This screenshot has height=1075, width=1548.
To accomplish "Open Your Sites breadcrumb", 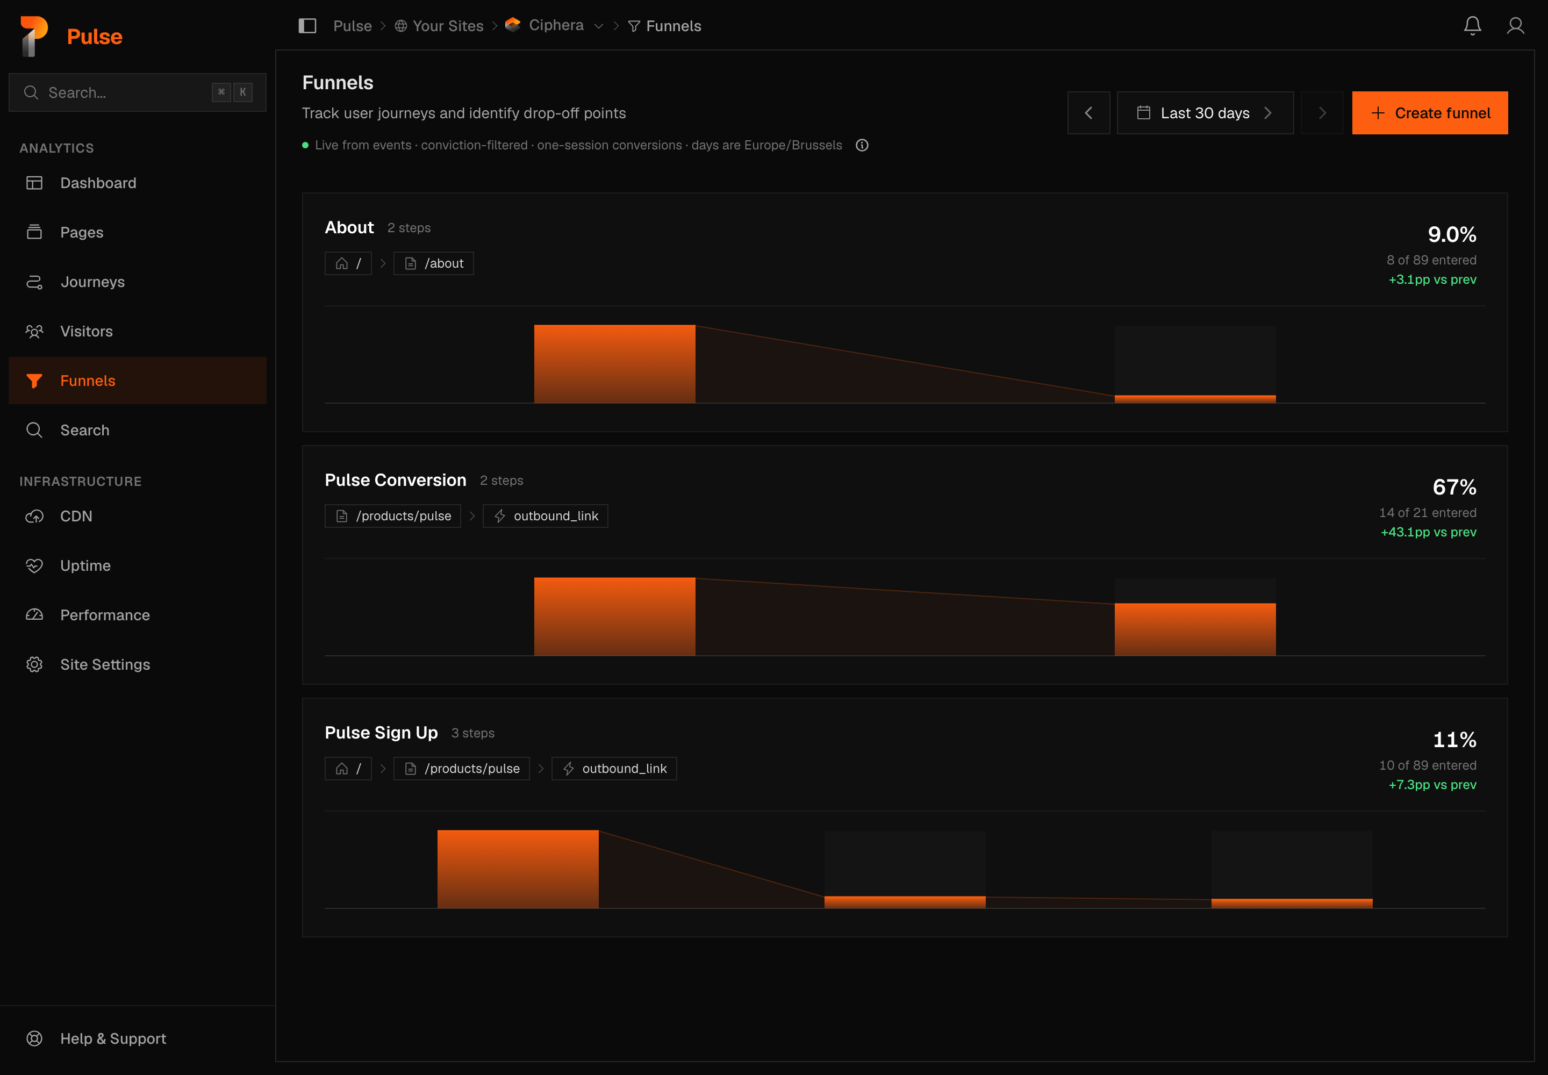I will [439, 26].
